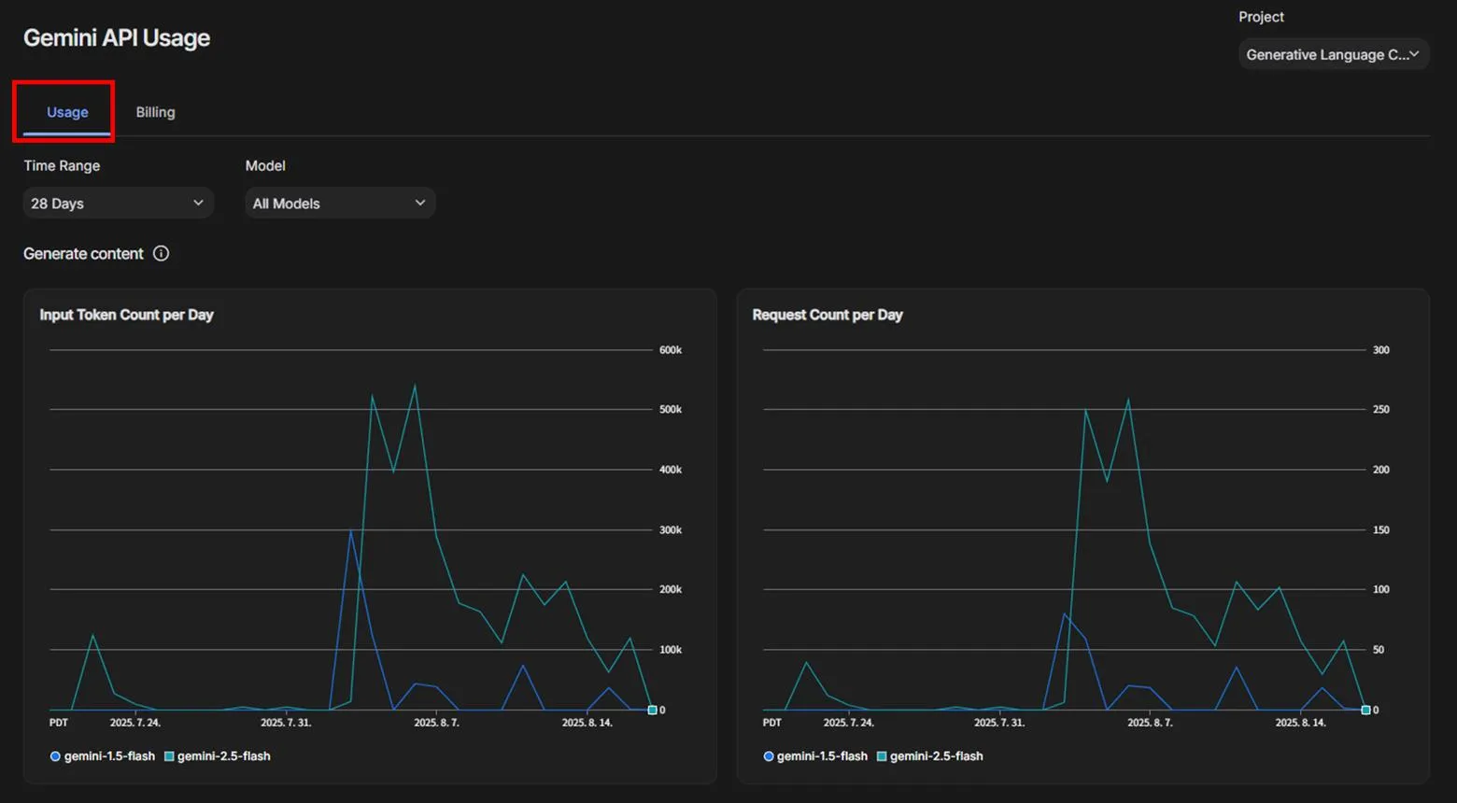This screenshot has width=1457, height=803.
Task: Click the Request Count per Day title
Action: tap(828, 315)
